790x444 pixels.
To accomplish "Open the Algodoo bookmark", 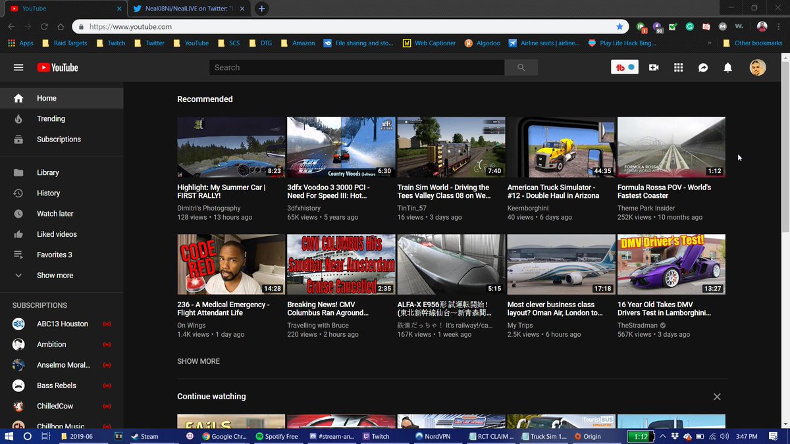I will (x=482, y=43).
